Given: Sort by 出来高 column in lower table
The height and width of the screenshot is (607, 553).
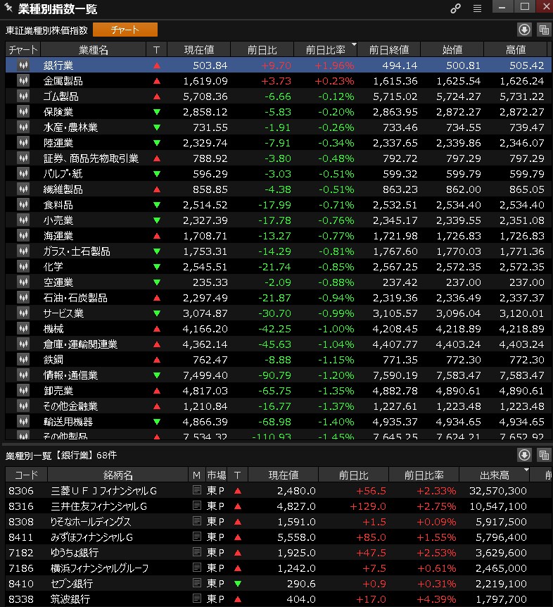Looking at the screenshot, I should 494,475.
